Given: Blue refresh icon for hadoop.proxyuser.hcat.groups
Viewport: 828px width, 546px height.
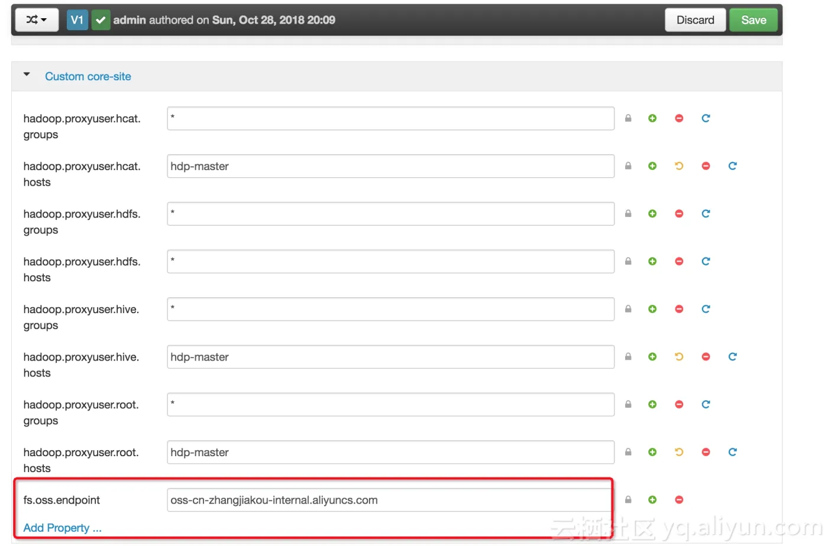Looking at the screenshot, I should point(706,118).
